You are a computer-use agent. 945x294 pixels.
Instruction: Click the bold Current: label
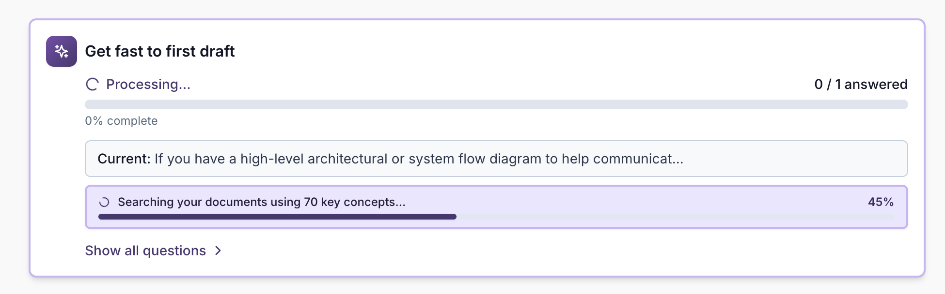click(124, 159)
